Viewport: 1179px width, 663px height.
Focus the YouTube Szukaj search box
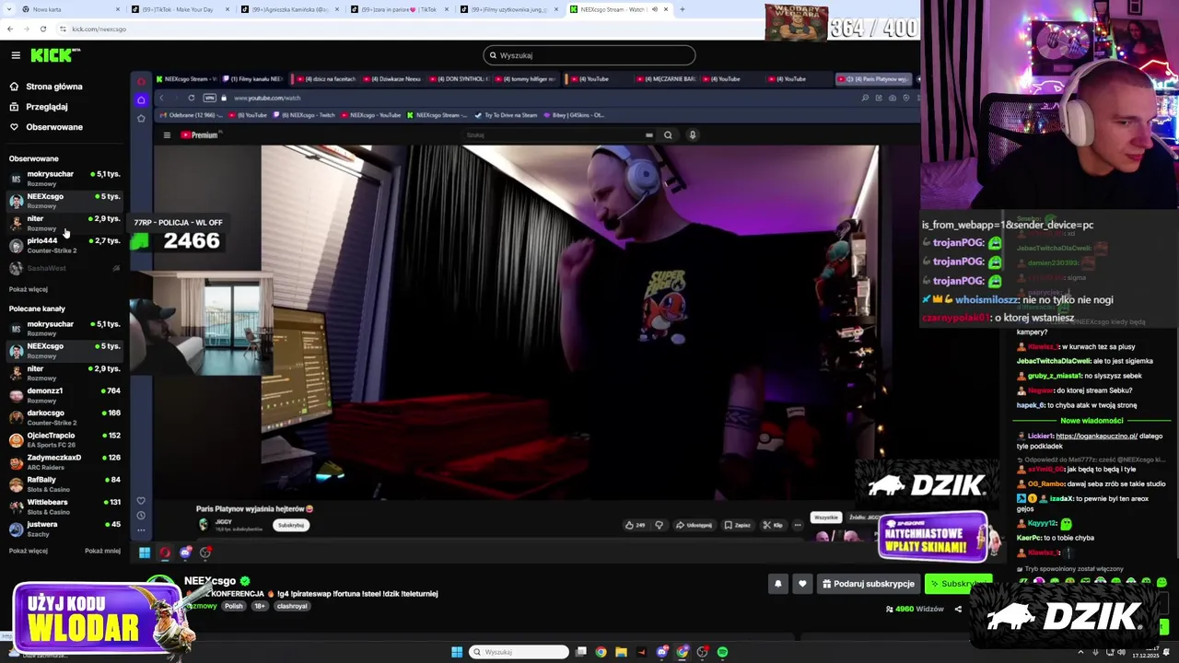[557, 135]
